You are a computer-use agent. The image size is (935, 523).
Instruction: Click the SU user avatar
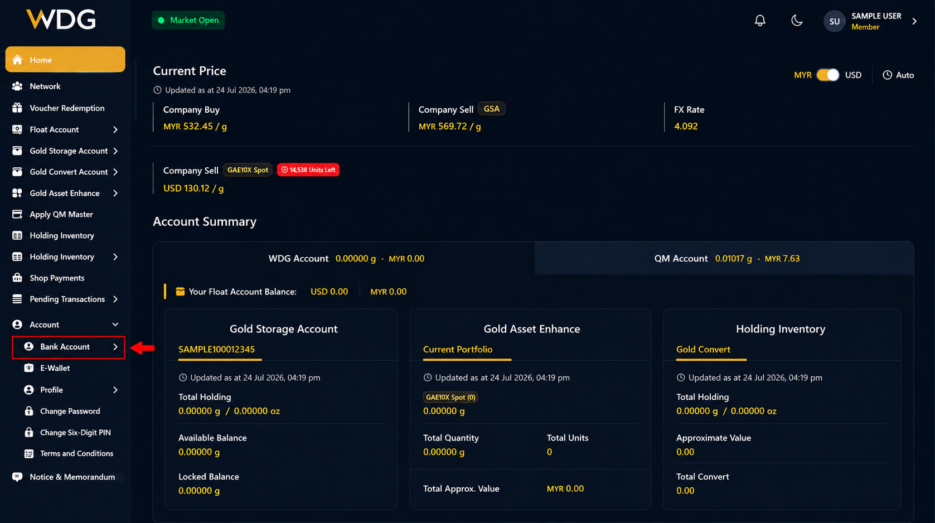pos(834,21)
